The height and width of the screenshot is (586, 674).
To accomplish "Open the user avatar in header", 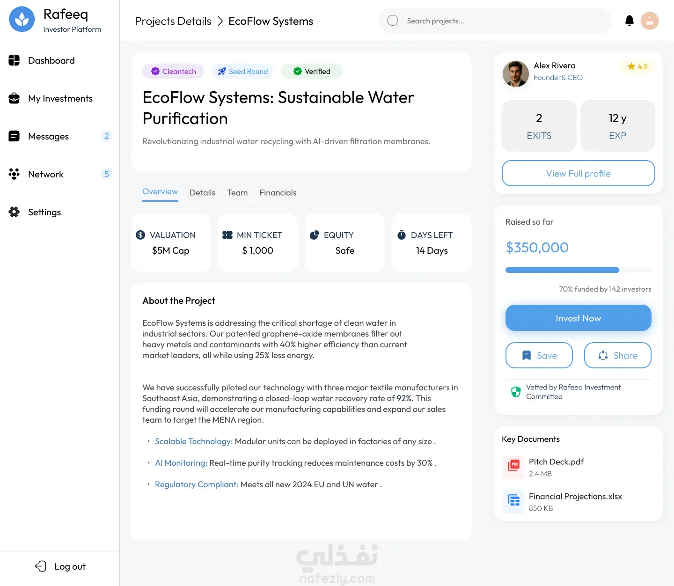I will click(650, 21).
